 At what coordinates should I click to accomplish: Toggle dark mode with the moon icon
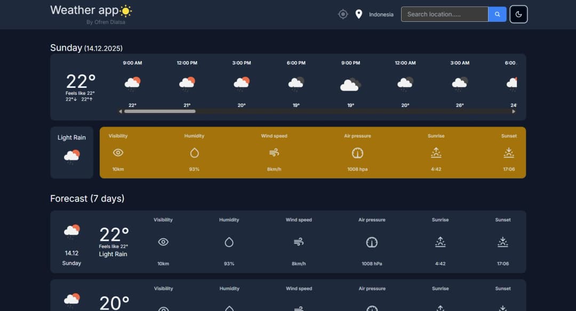click(518, 14)
